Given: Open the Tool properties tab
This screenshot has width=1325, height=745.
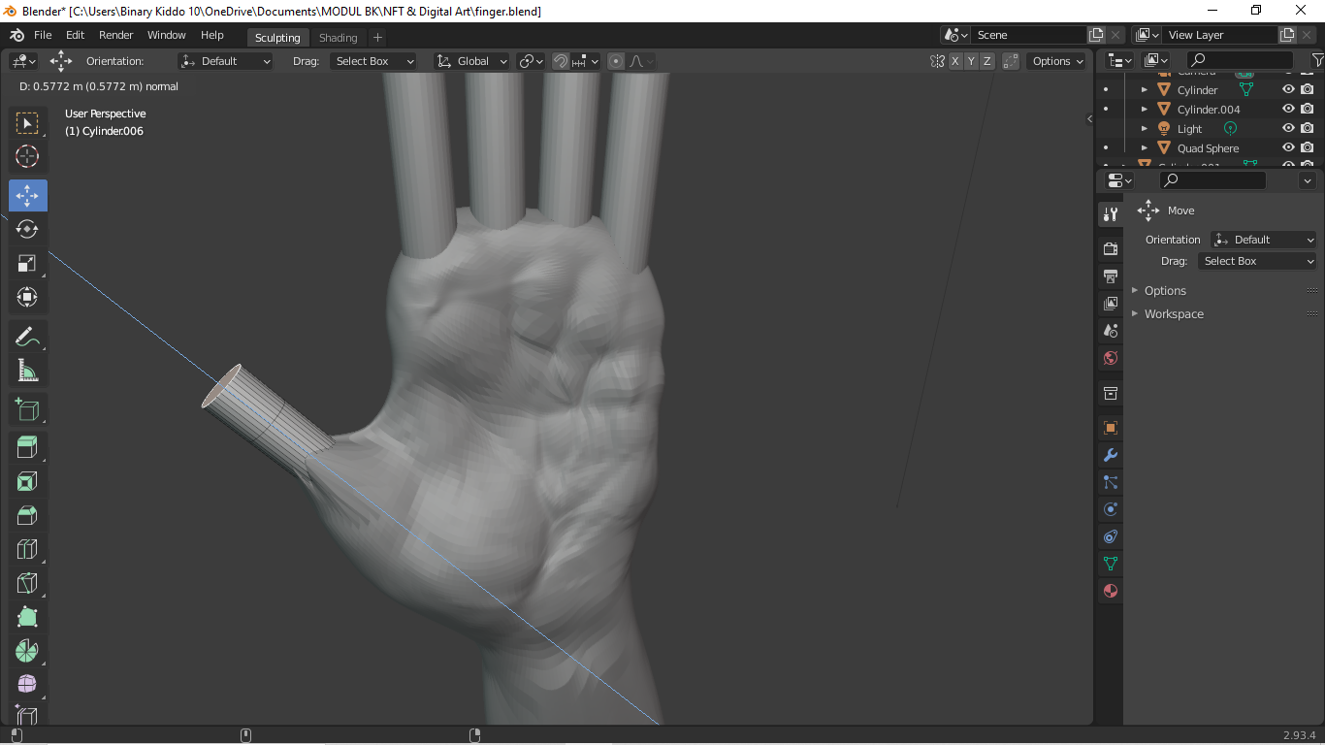Looking at the screenshot, I should click(x=1111, y=214).
